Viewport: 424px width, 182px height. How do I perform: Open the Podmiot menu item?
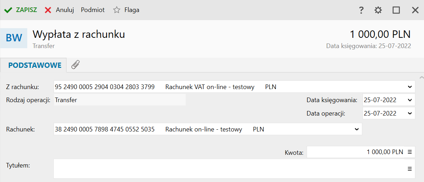[93, 10]
